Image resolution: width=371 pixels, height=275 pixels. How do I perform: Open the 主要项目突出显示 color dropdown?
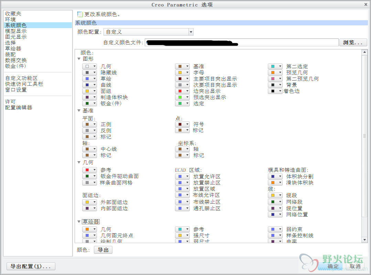[183, 79]
